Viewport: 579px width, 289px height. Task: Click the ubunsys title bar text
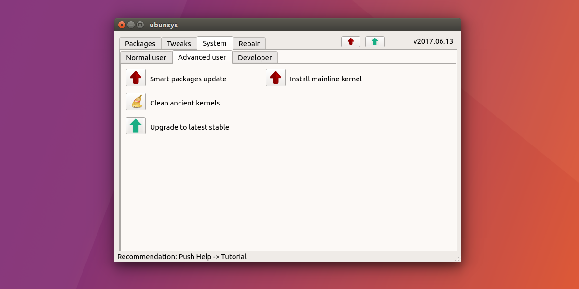[x=164, y=25]
